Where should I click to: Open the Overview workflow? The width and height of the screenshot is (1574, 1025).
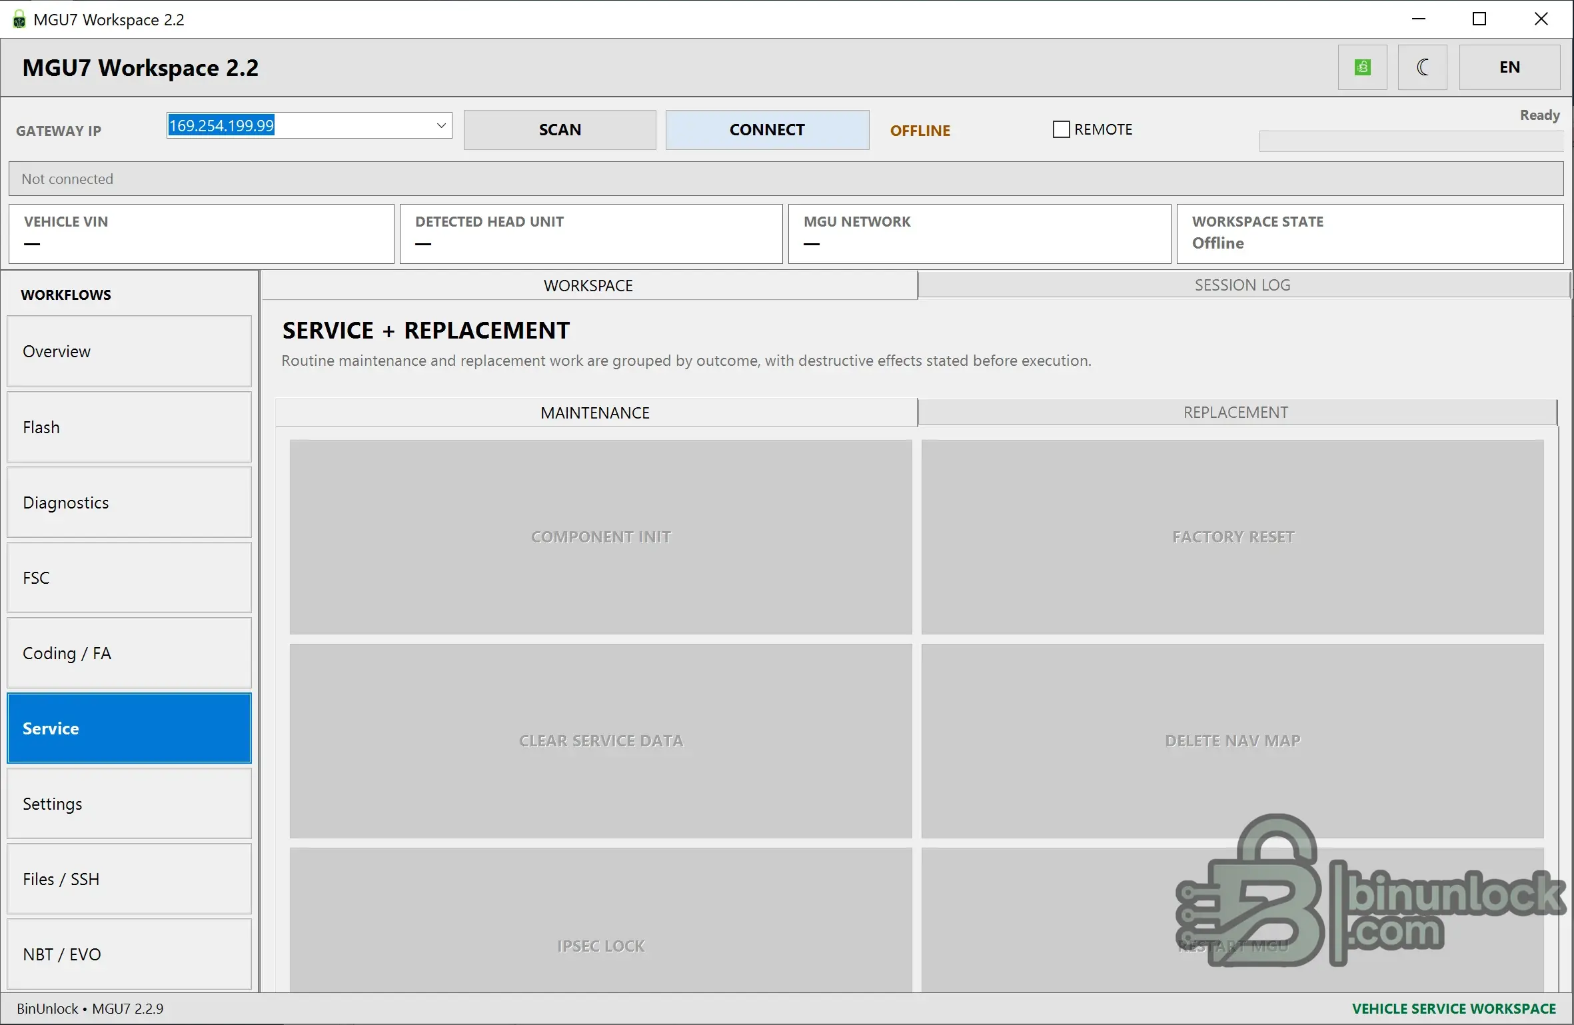point(129,351)
